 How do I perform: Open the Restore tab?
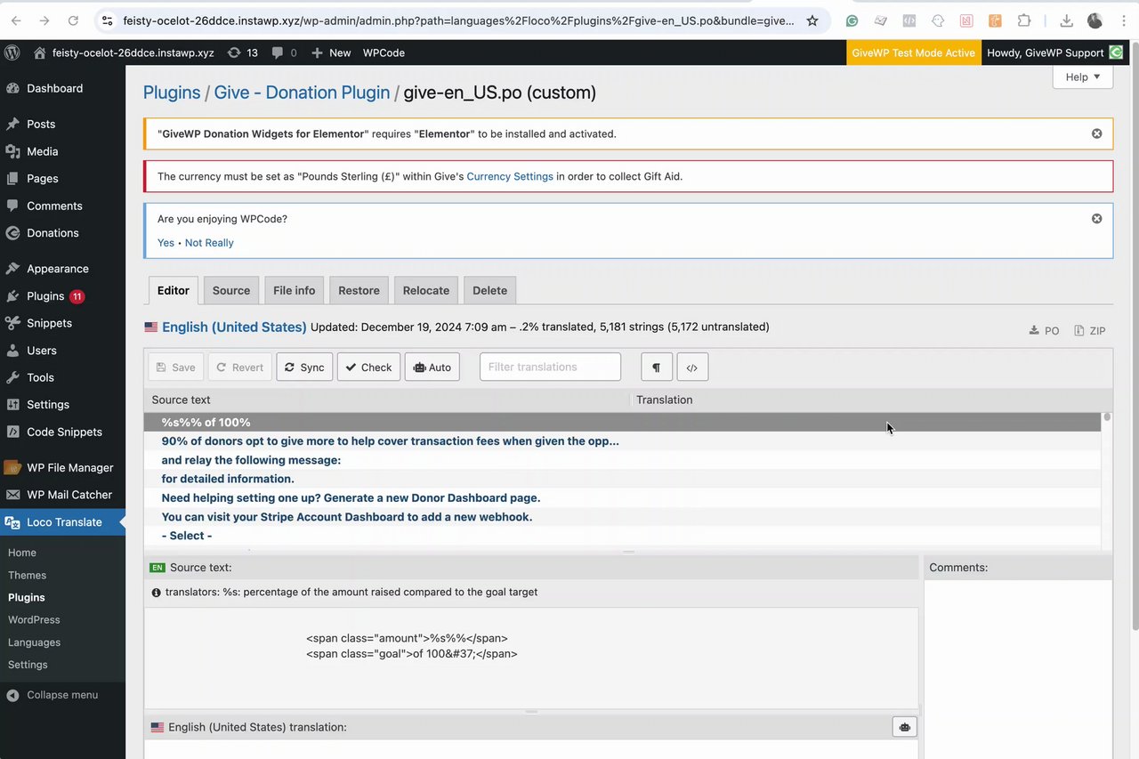coord(359,290)
